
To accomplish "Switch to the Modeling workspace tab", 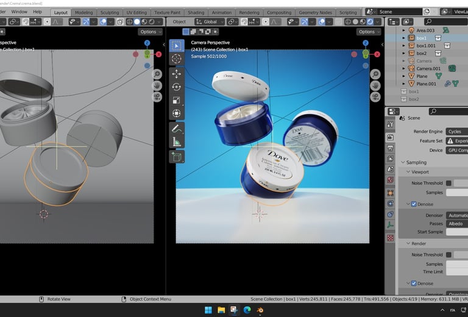I will click(83, 13).
